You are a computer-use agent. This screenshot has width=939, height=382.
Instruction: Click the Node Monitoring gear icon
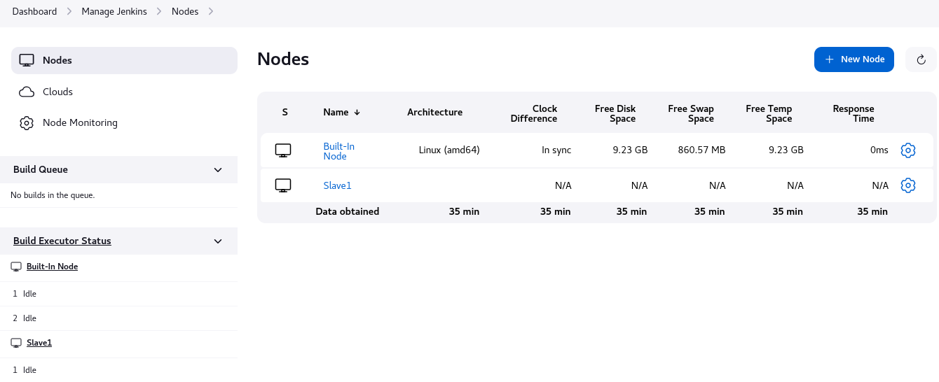tap(27, 123)
